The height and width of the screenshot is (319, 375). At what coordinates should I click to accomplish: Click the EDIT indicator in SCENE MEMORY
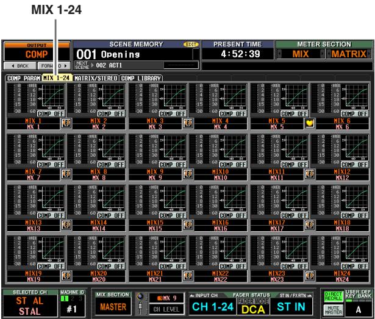coord(191,45)
